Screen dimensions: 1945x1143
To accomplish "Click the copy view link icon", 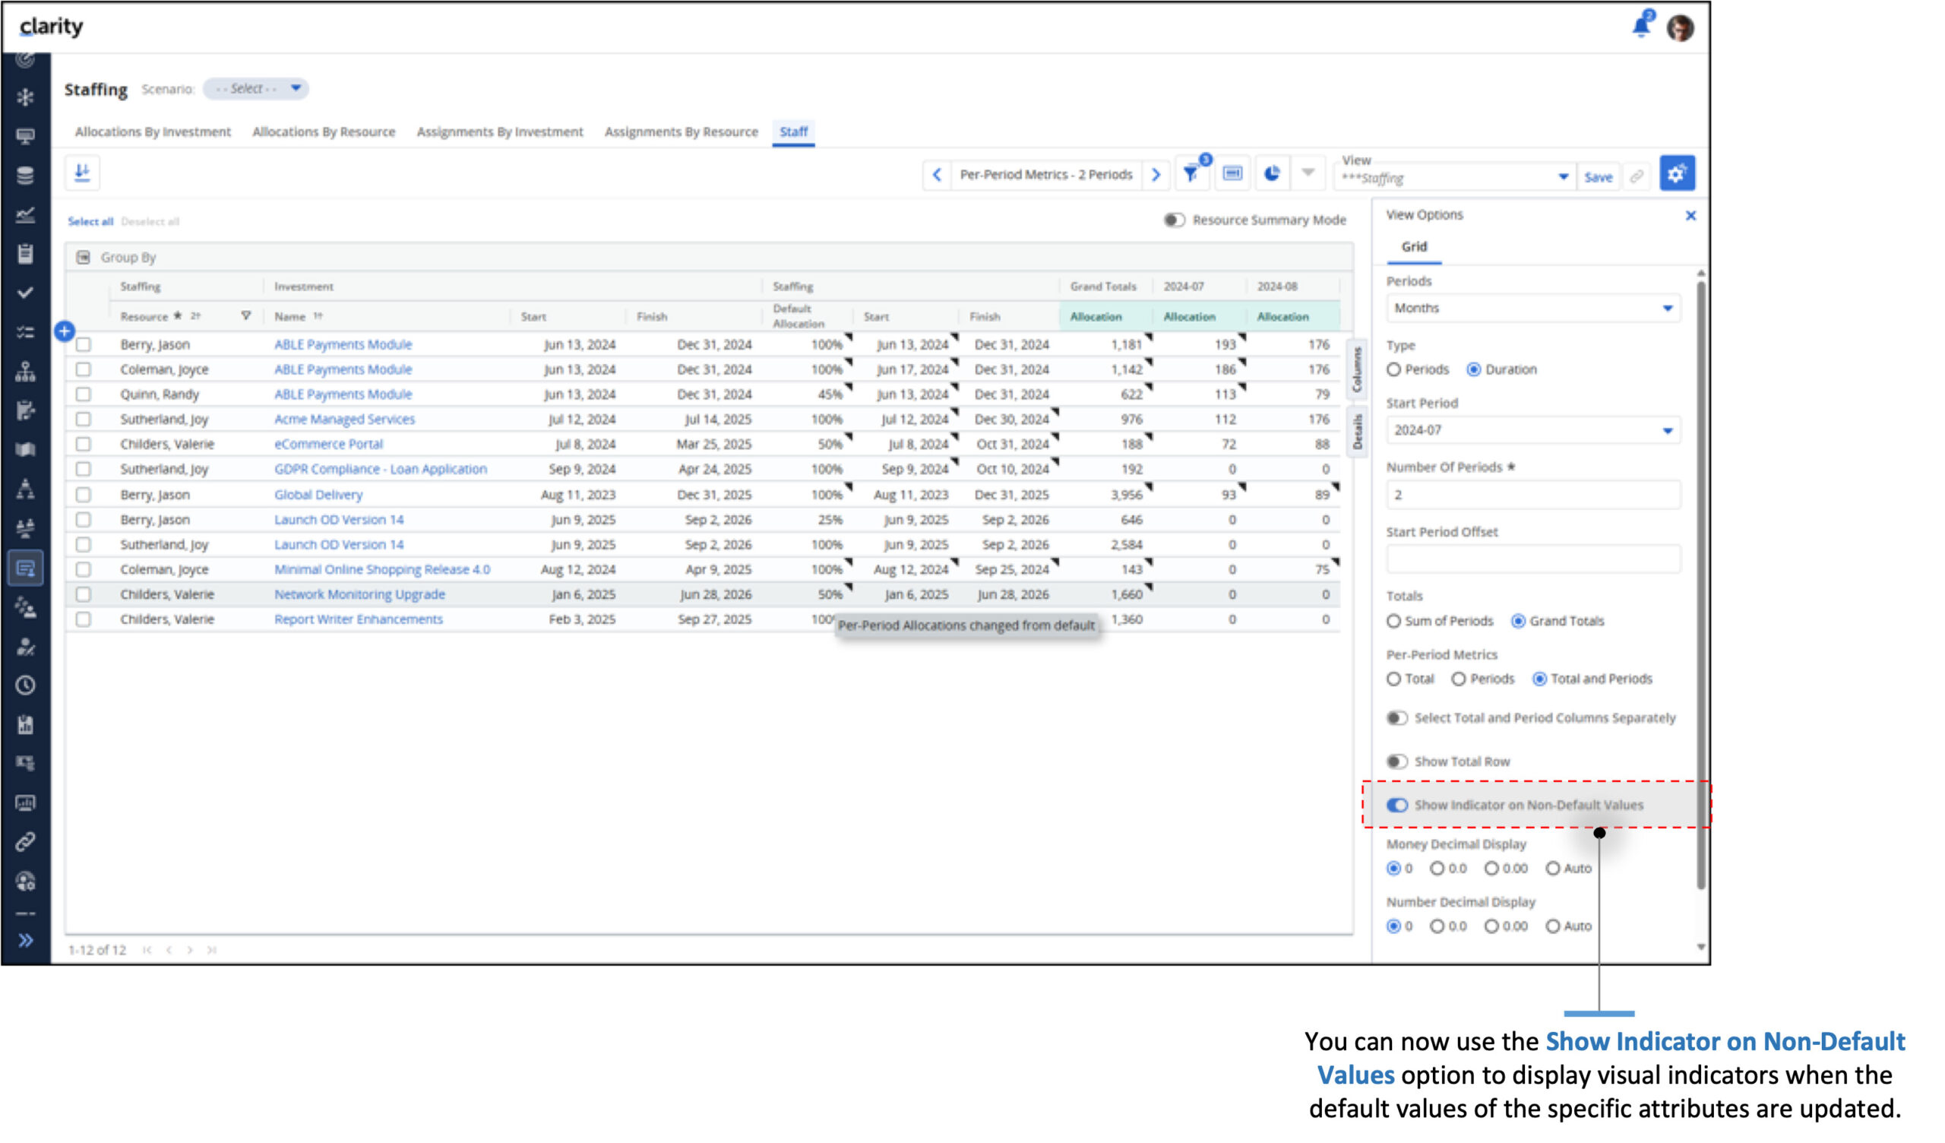I will [x=1637, y=177].
